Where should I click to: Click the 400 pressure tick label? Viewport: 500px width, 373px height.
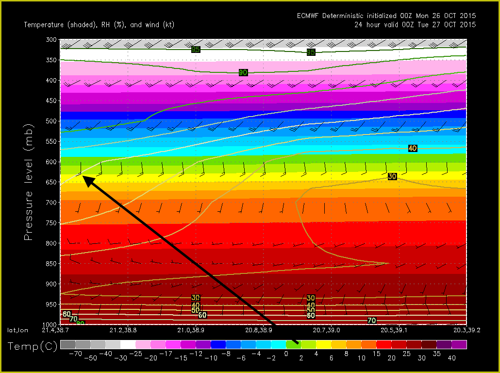pos(51,81)
